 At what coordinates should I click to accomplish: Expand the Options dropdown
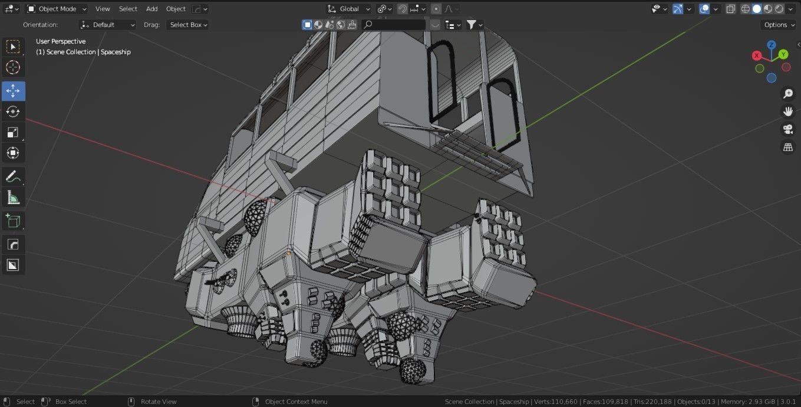[x=779, y=25]
